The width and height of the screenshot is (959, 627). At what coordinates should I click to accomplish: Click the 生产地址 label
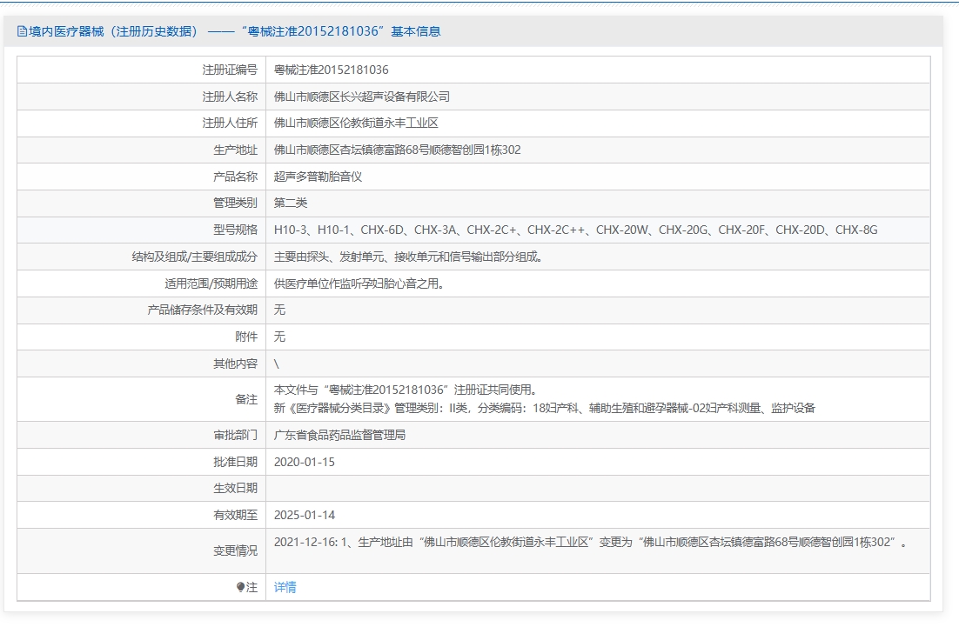coord(236,150)
